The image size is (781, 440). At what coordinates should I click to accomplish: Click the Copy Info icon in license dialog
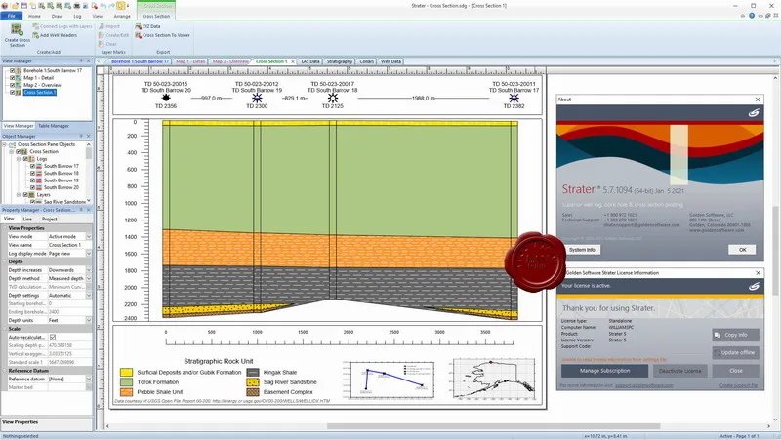[718, 335]
